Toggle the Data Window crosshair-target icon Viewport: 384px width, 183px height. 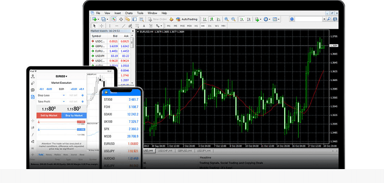point(121,19)
